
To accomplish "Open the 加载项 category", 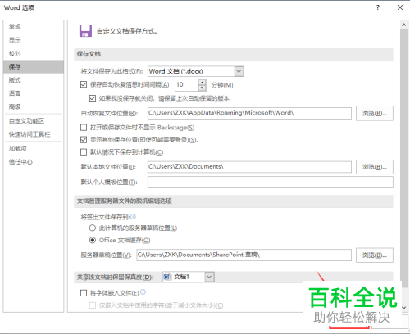I will pyautogui.click(x=34, y=149).
